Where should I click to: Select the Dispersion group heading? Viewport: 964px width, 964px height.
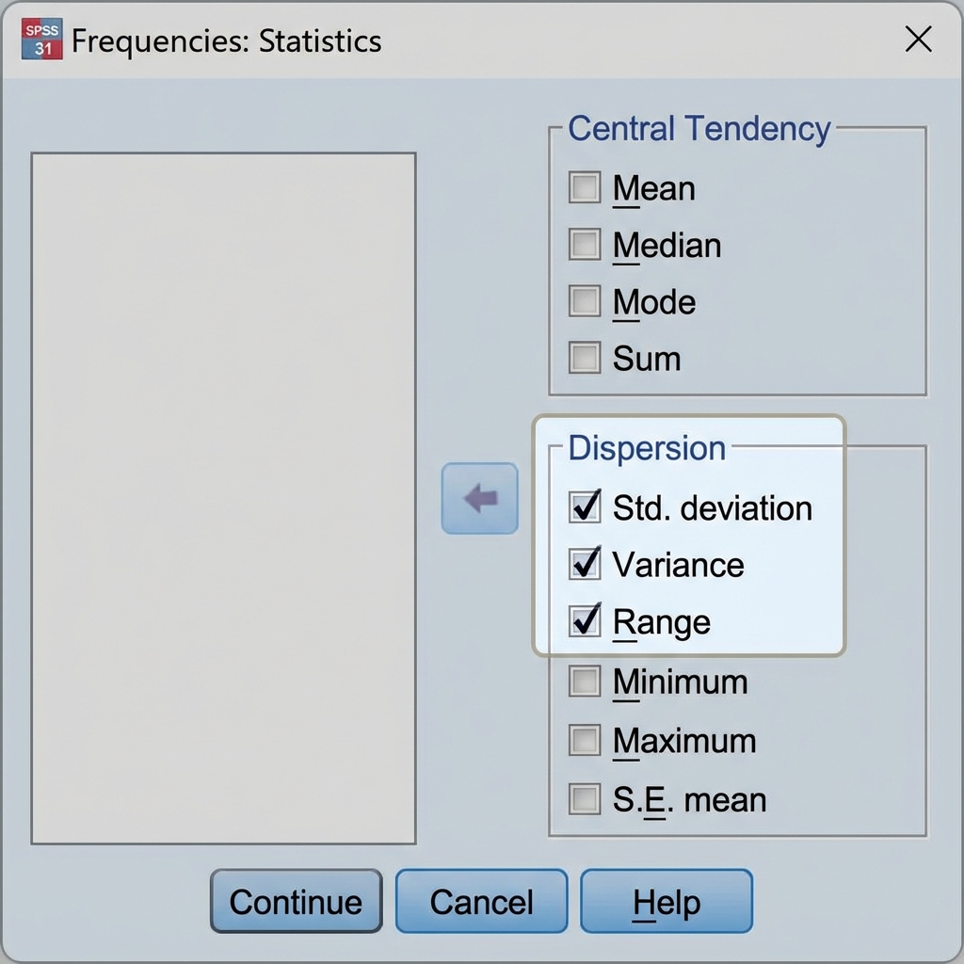coord(647,448)
